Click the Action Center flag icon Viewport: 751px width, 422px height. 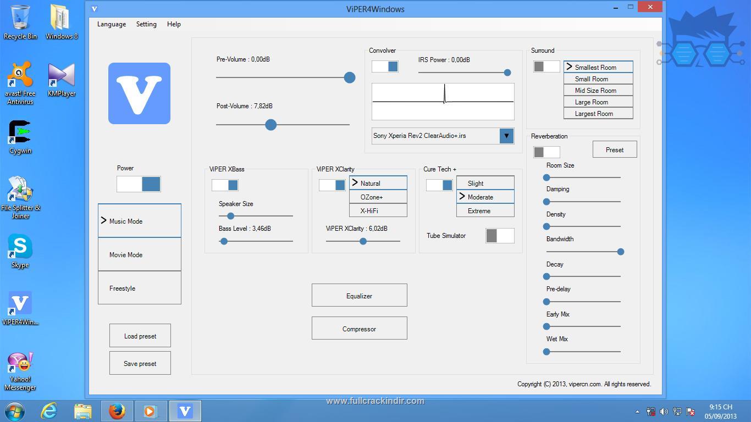(690, 412)
